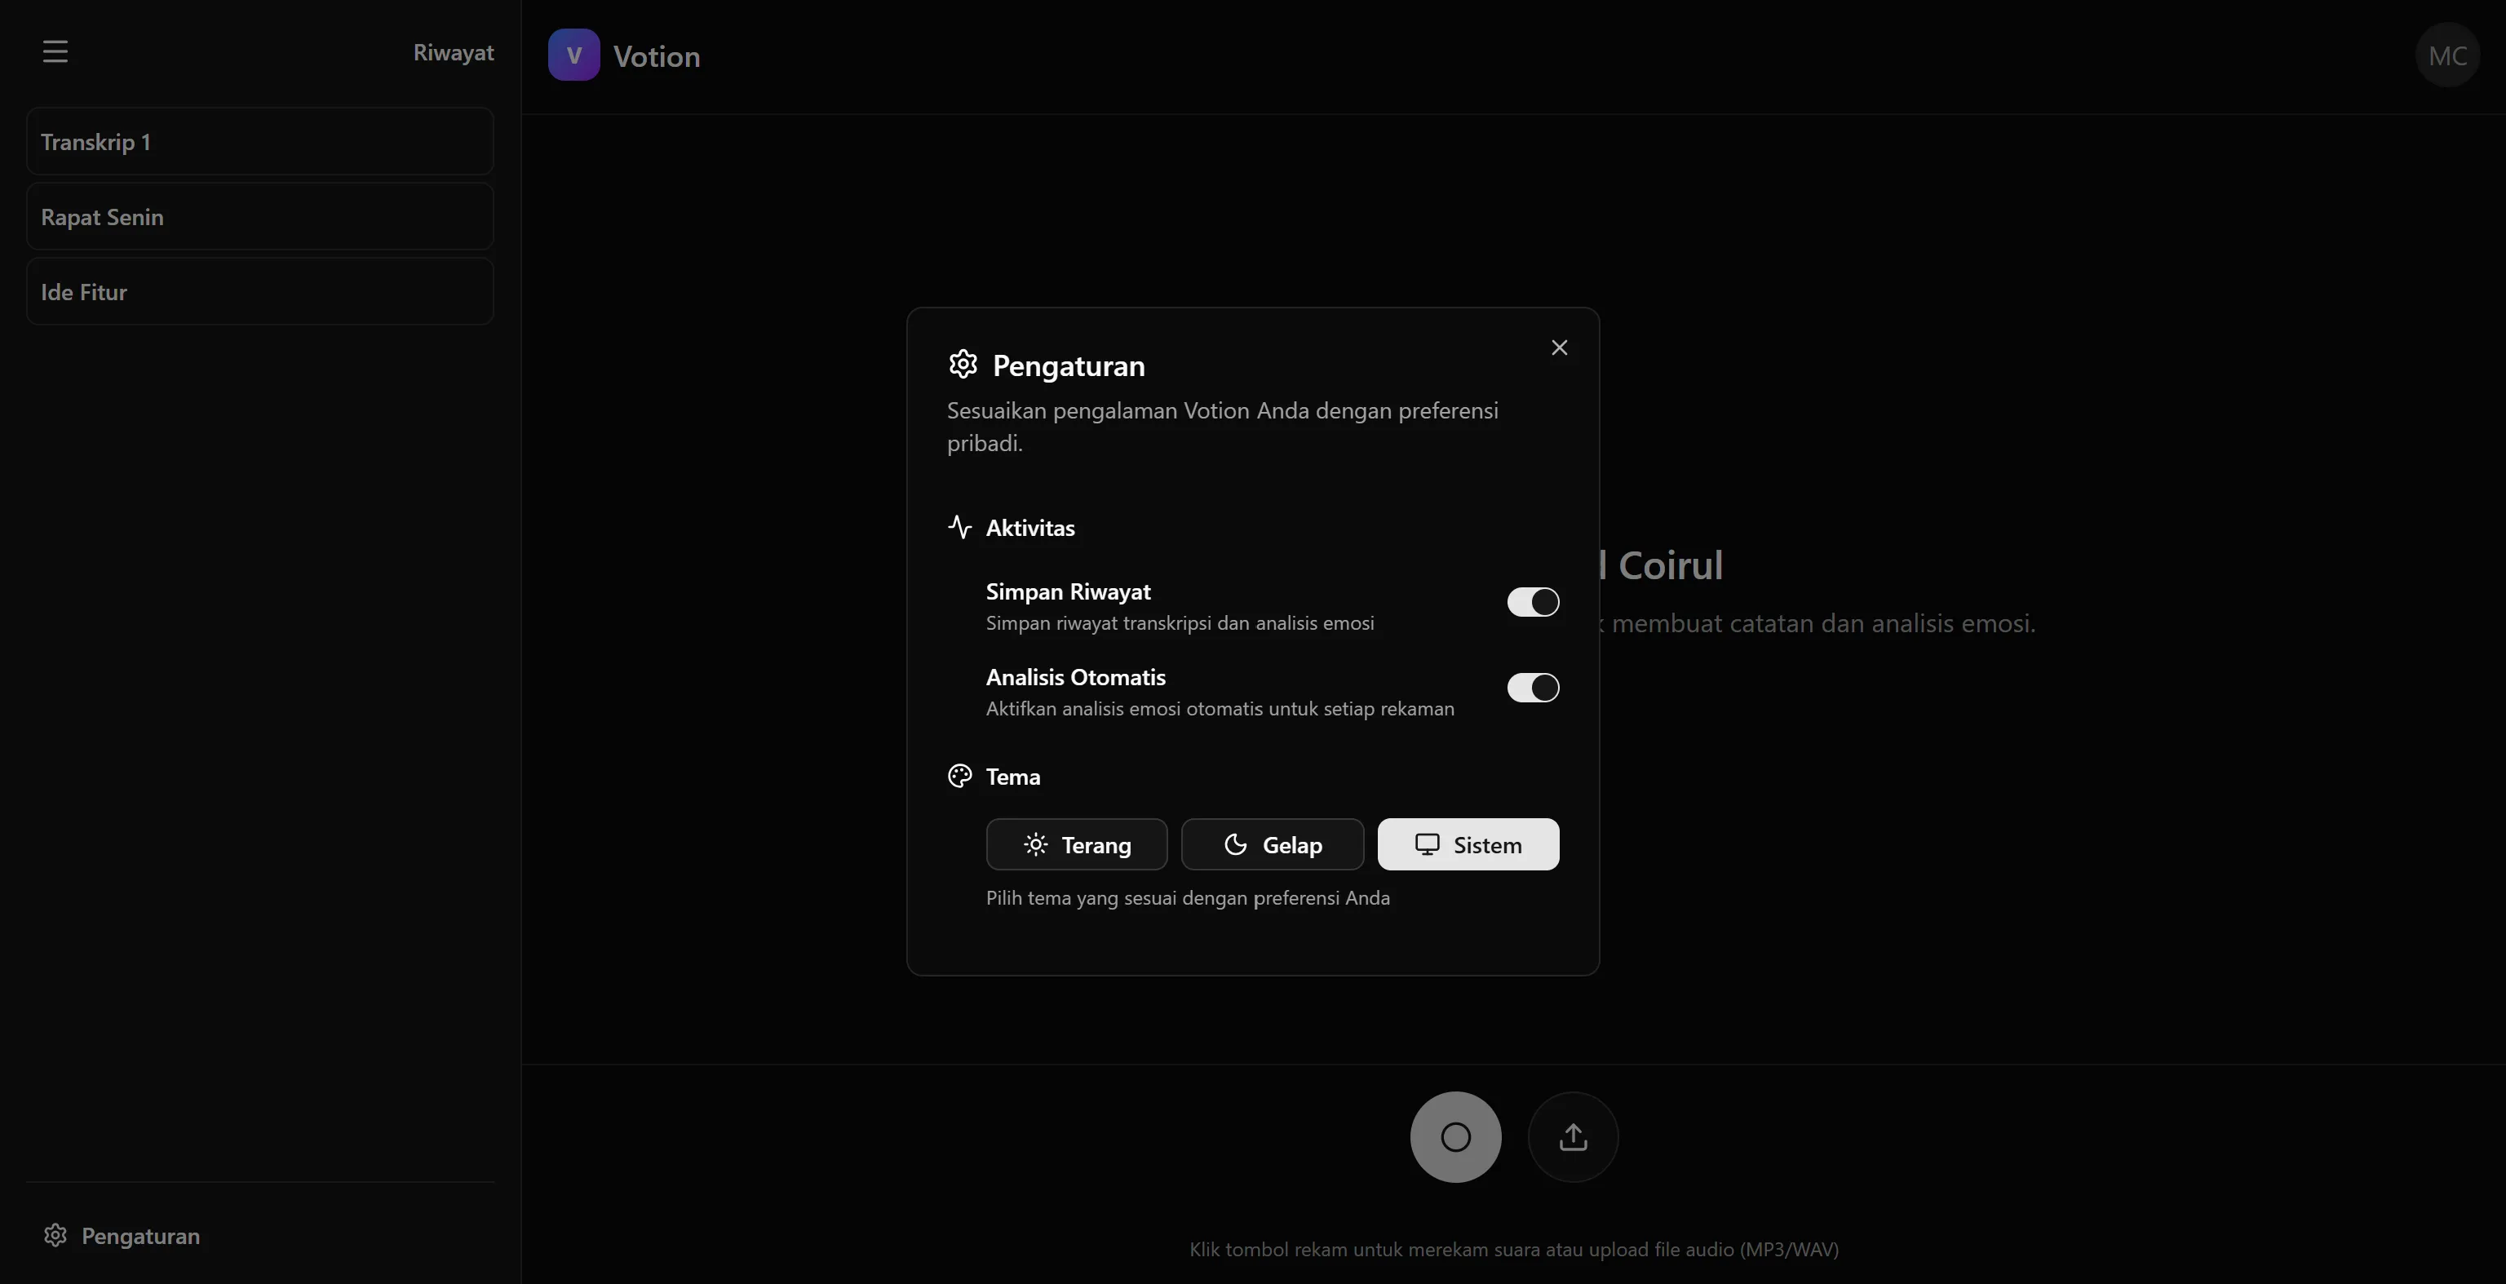The image size is (2506, 1284).
Task: Close the Pengaturan dialog
Action: click(1560, 348)
